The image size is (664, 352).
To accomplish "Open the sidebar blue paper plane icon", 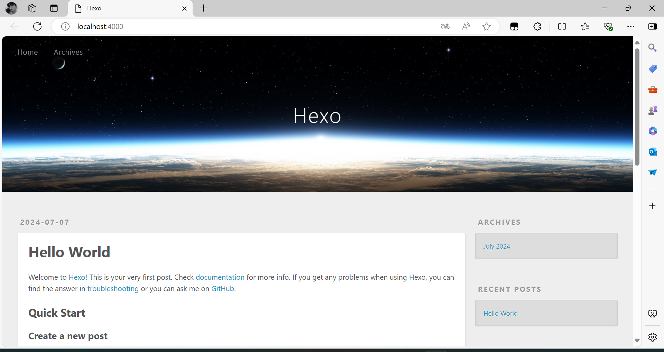I will click(653, 172).
